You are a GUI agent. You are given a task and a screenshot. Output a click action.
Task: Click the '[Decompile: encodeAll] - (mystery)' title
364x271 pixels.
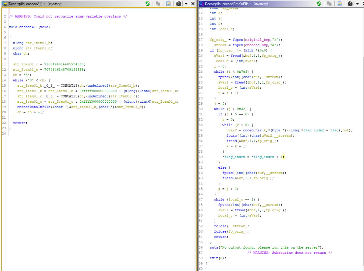(35, 4)
